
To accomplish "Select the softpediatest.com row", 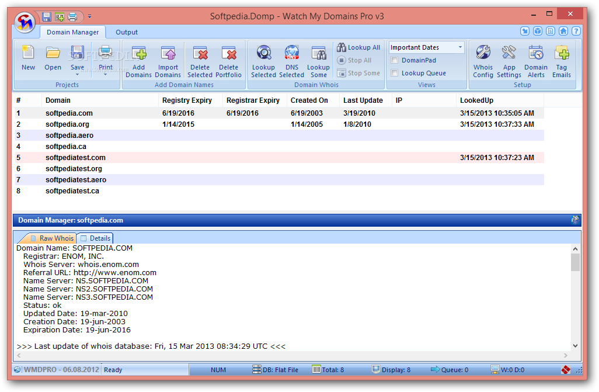I will (280, 158).
